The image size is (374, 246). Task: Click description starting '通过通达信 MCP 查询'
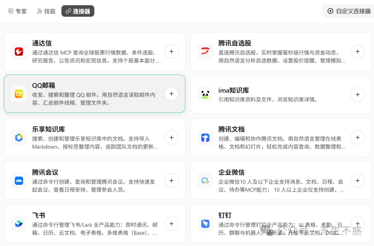point(96,56)
